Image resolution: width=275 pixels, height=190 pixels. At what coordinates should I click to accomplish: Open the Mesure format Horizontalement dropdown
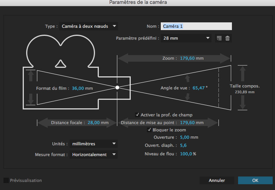[x=93, y=155]
